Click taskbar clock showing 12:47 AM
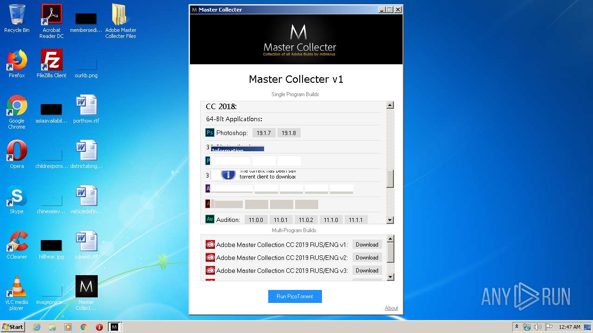This screenshot has width=593, height=333. coord(569,327)
